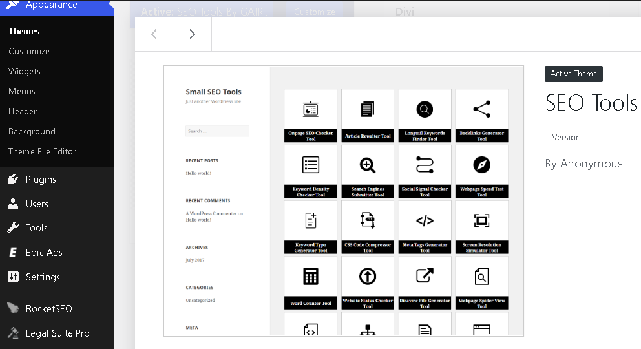The width and height of the screenshot is (641, 349).
Task: Click the Epic Ads E icon
Action: coord(13,252)
